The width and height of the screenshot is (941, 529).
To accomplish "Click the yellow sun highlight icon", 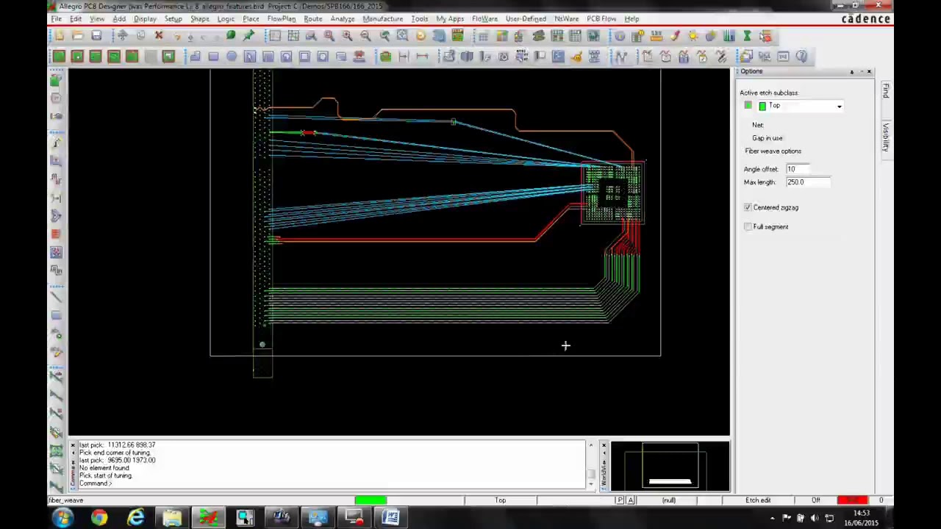I will [693, 36].
